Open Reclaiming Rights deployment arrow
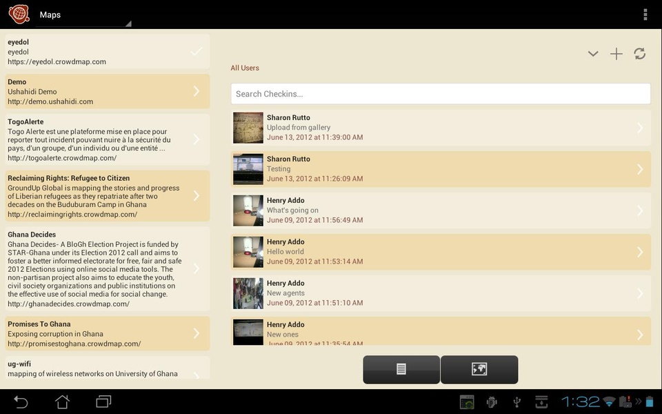 pos(197,195)
